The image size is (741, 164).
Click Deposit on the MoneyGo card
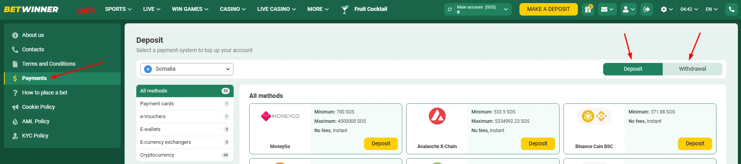(381, 144)
